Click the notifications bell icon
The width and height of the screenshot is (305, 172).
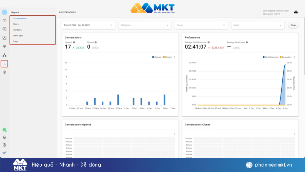4,137
